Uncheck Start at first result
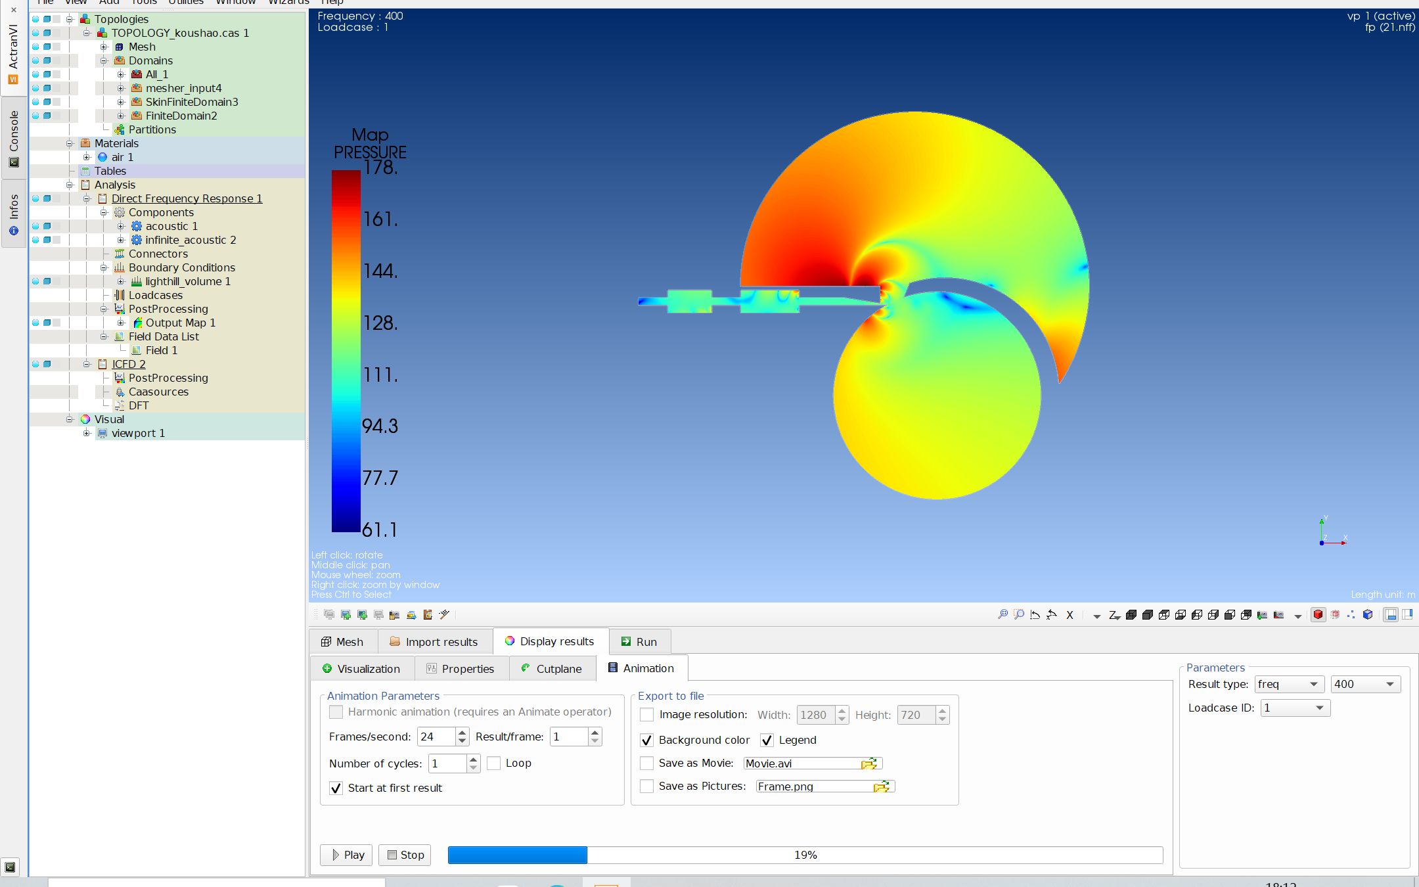The image size is (1419, 887). [x=336, y=788]
